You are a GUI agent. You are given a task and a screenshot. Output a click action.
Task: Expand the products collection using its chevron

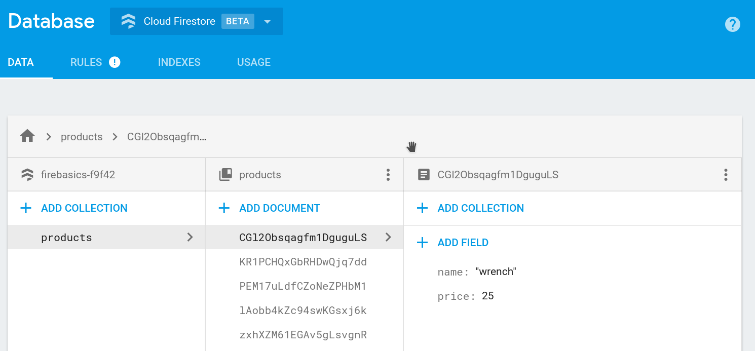pos(191,237)
